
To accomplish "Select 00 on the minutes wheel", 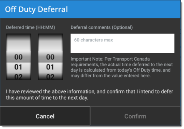I will 50,57.
